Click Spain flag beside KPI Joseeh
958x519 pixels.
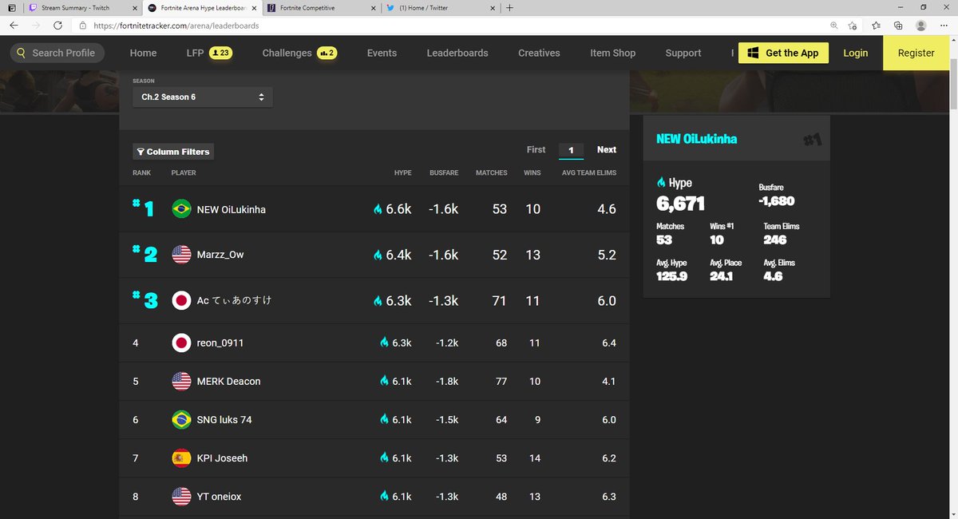182,458
